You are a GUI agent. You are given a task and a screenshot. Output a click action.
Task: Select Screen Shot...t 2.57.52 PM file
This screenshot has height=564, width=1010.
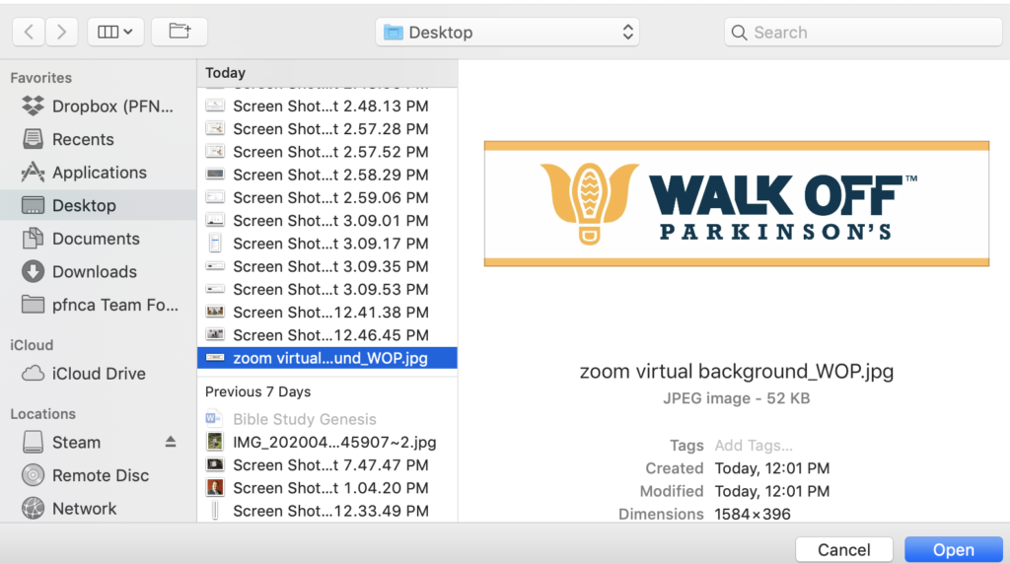point(327,152)
